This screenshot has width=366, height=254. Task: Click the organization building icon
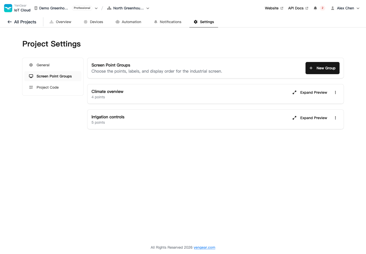pos(36,8)
